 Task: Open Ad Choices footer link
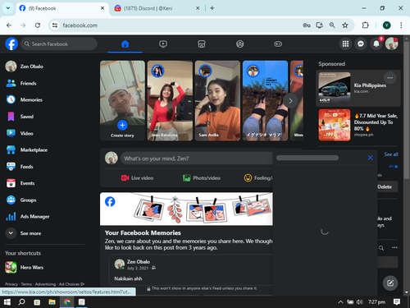pos(71,284)
